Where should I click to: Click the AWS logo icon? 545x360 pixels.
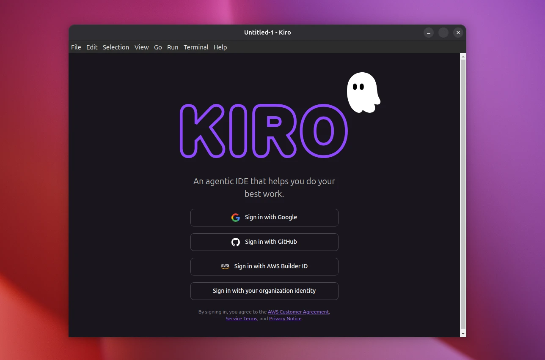[x=225, y=266]
